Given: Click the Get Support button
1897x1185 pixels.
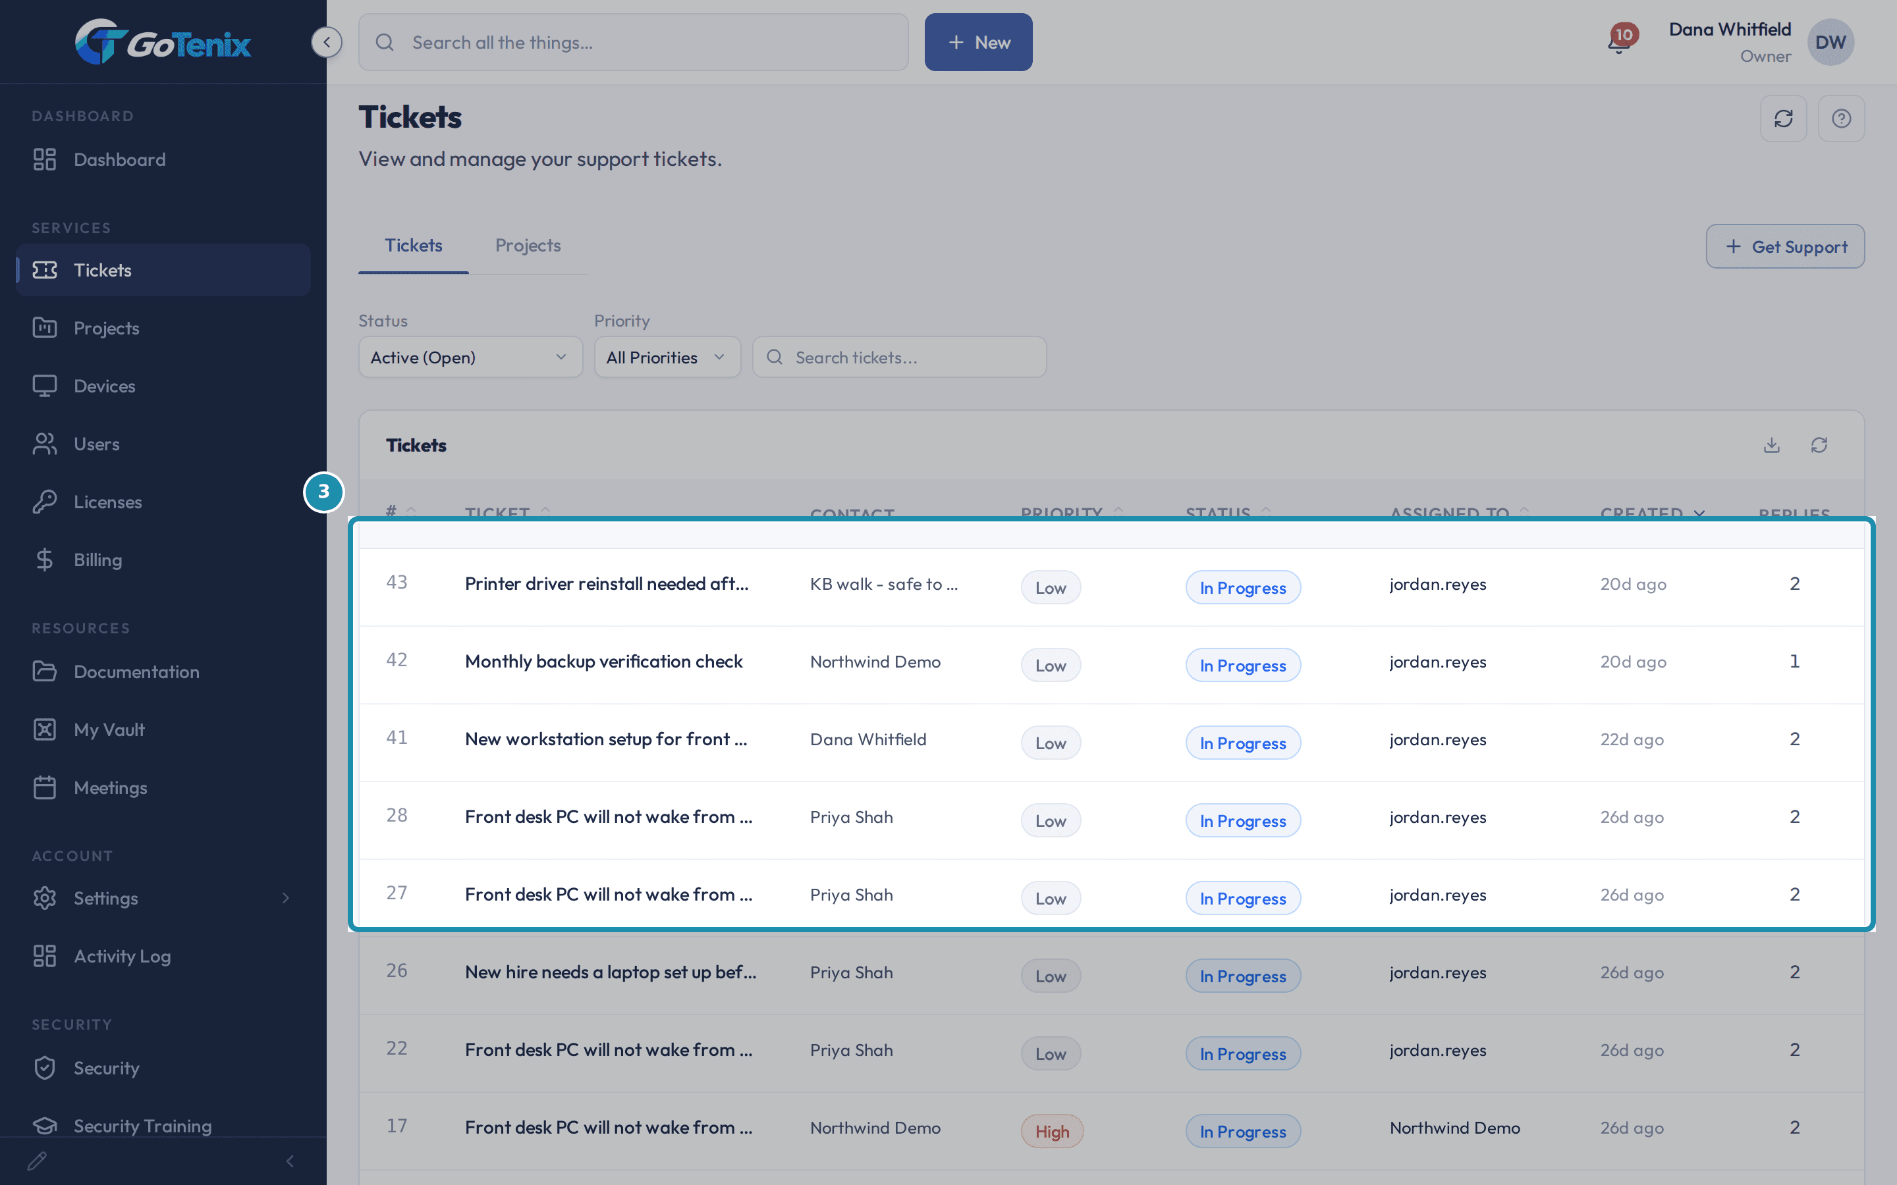Looking at the screenshot, I should point(1785,247).
